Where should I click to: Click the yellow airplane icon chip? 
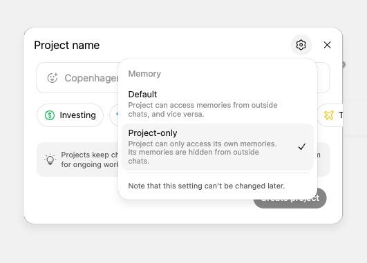328,115
